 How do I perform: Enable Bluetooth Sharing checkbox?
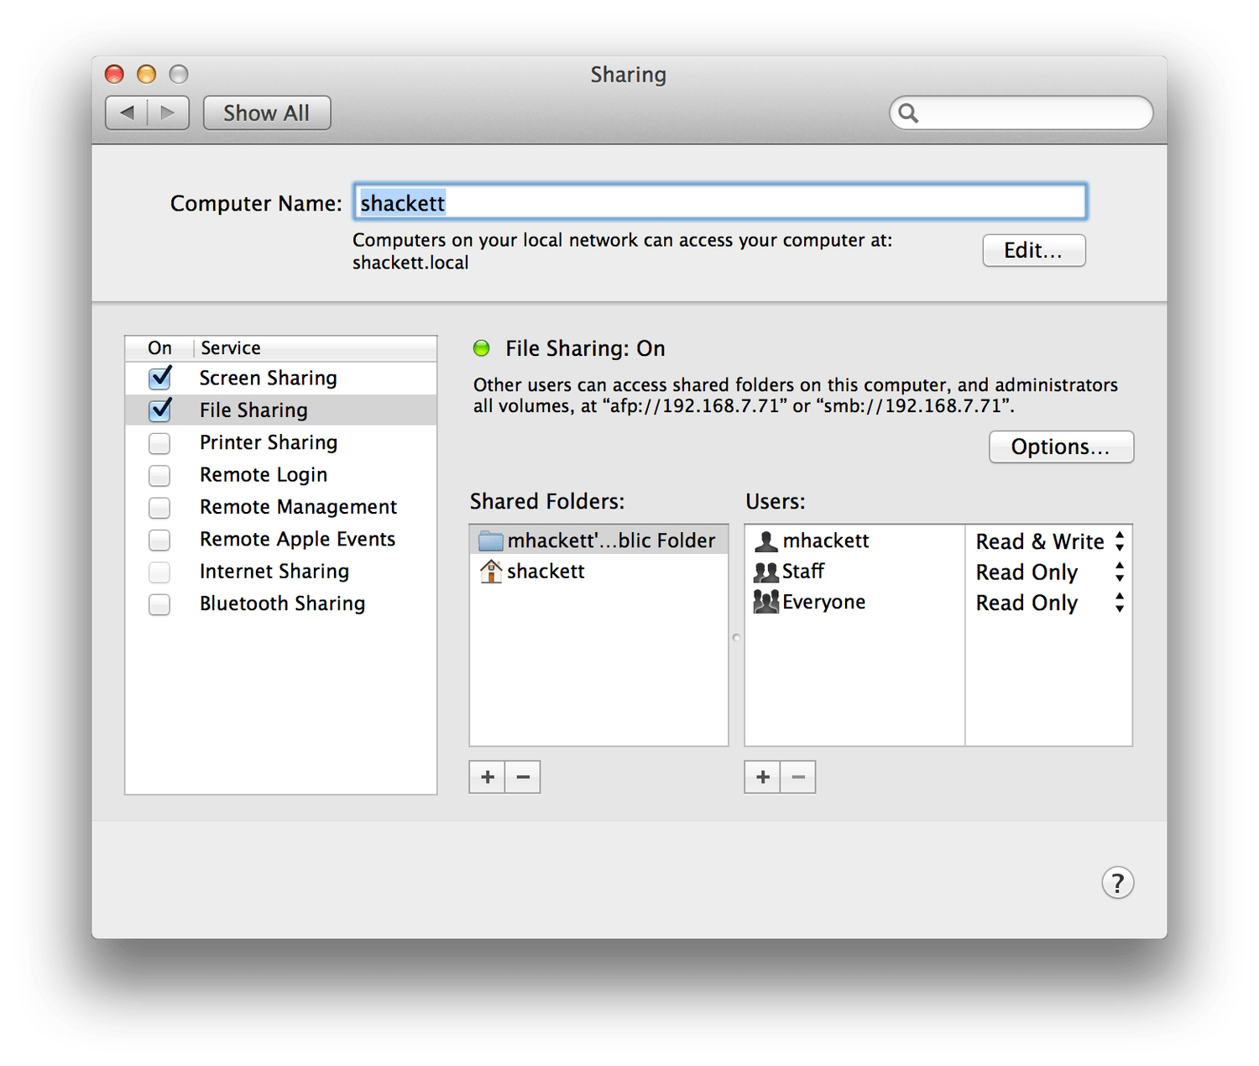(159, 604)
